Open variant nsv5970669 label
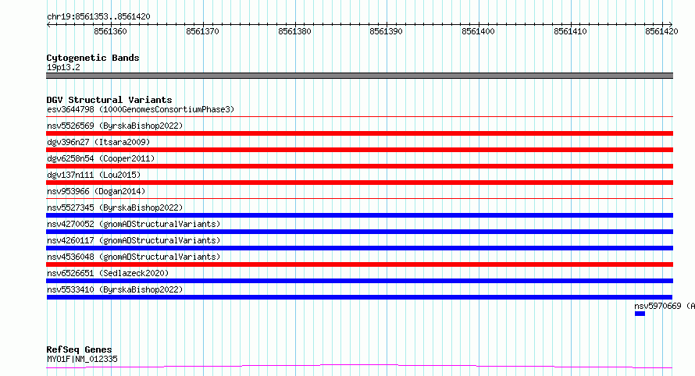This screenshot has height=376, width=695. [665, 306]
